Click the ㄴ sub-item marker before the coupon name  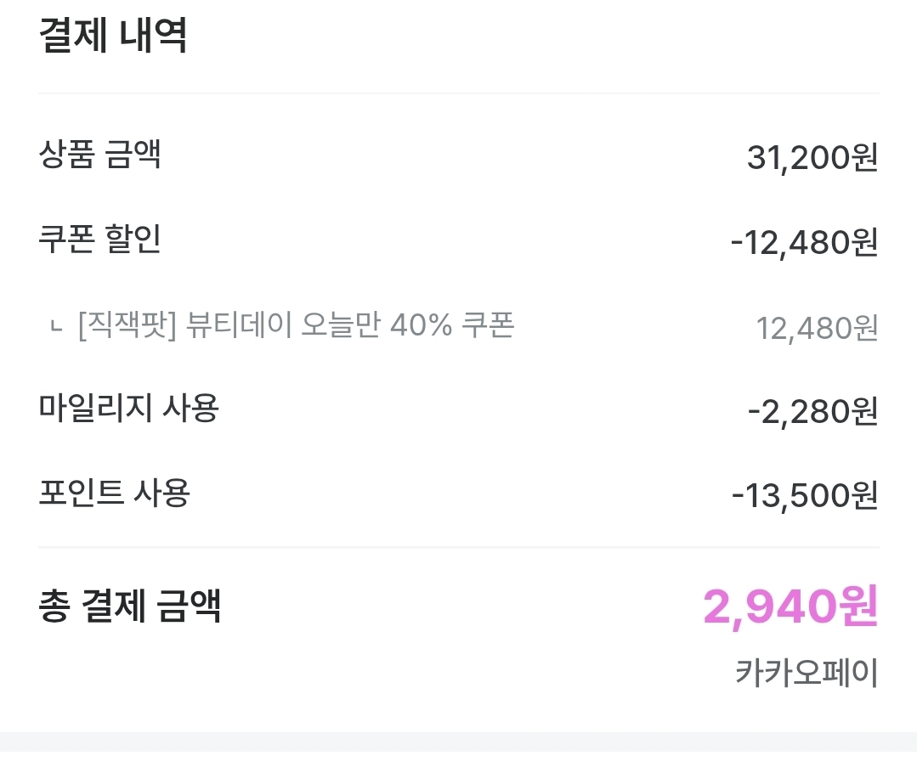[x=56, y=326]
